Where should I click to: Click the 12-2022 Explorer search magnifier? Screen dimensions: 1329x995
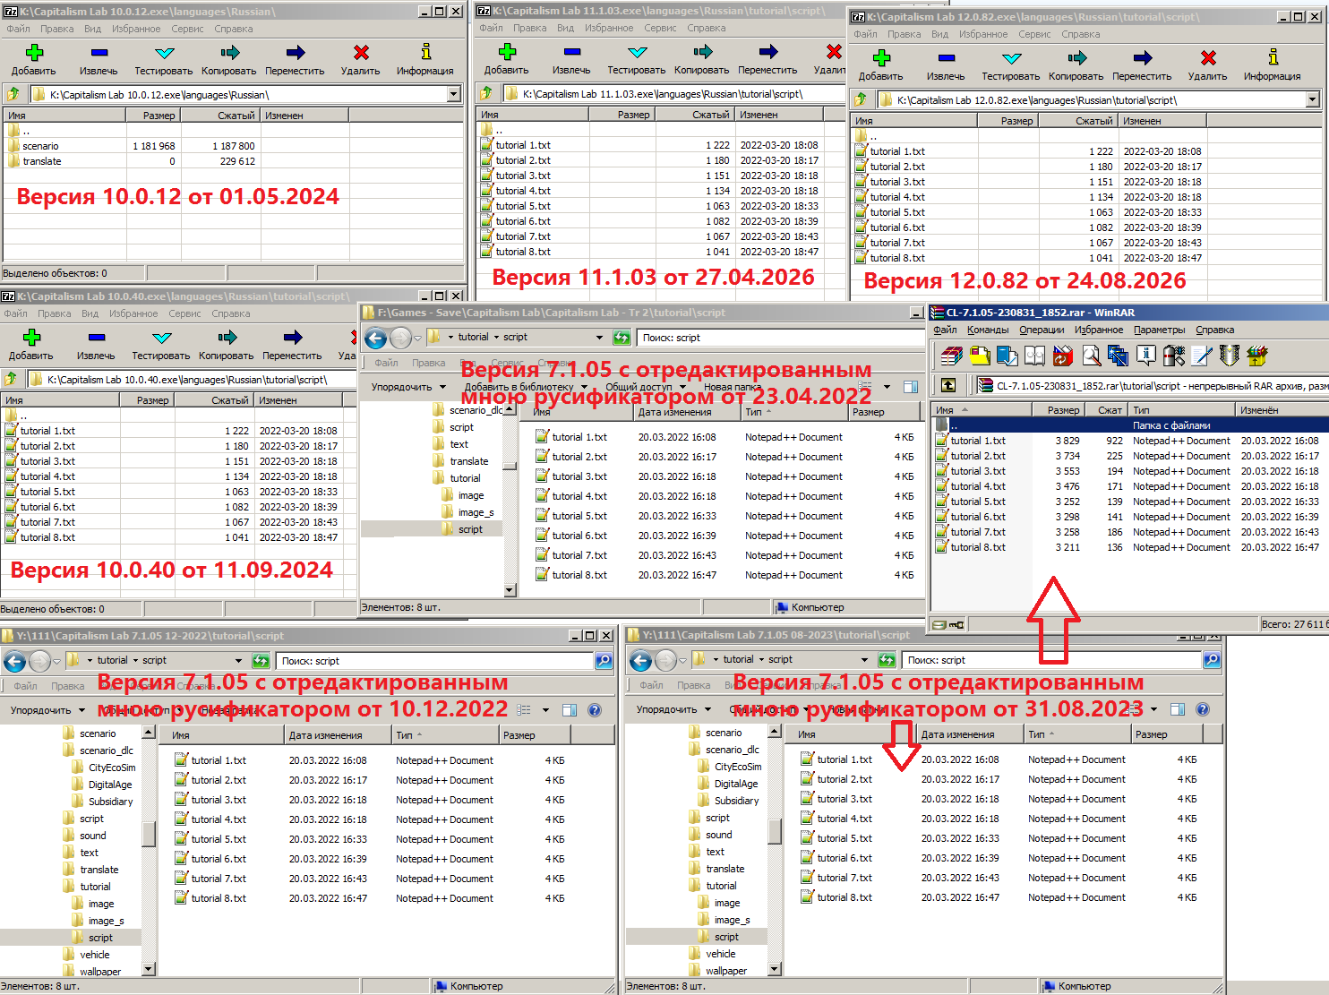604,661
